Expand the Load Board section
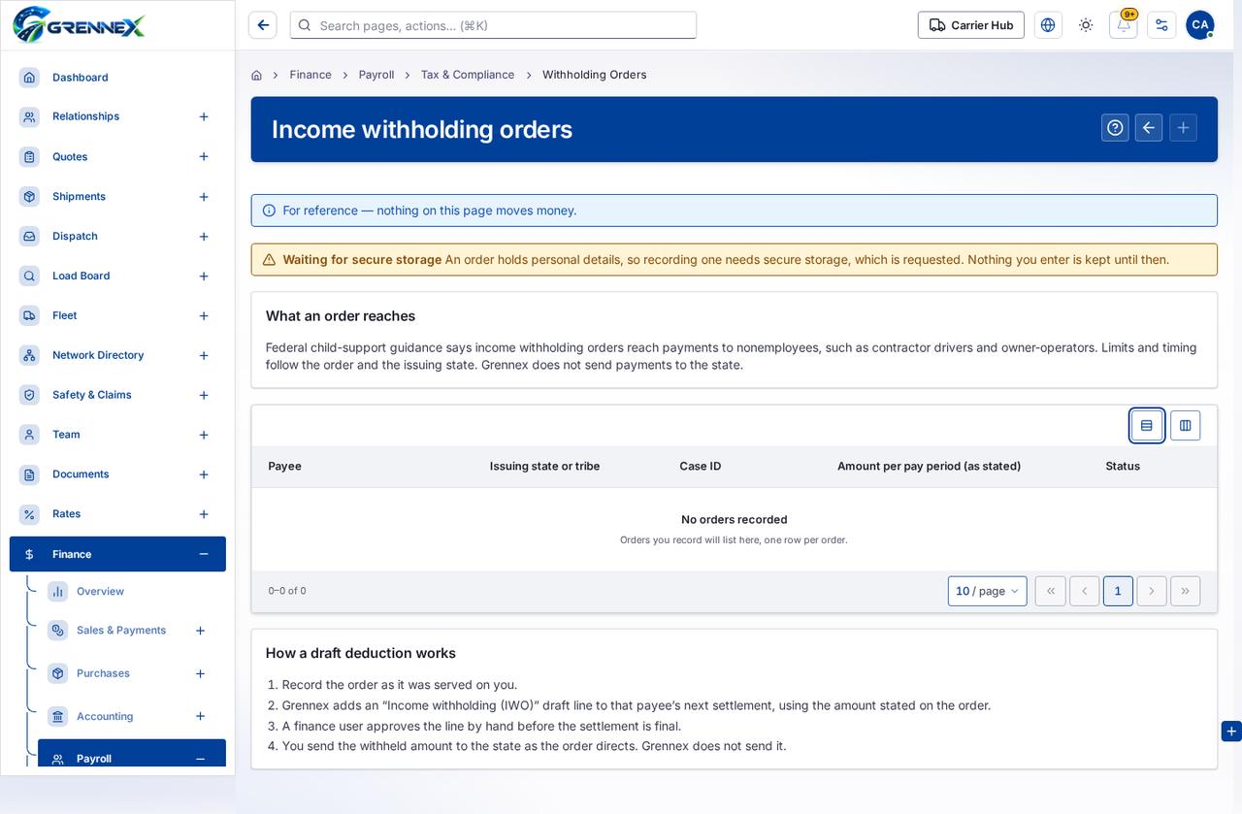This screenshot has height=814, width=1242. (204, 277)
